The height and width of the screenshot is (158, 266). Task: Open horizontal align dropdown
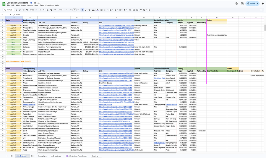[111, 10]
